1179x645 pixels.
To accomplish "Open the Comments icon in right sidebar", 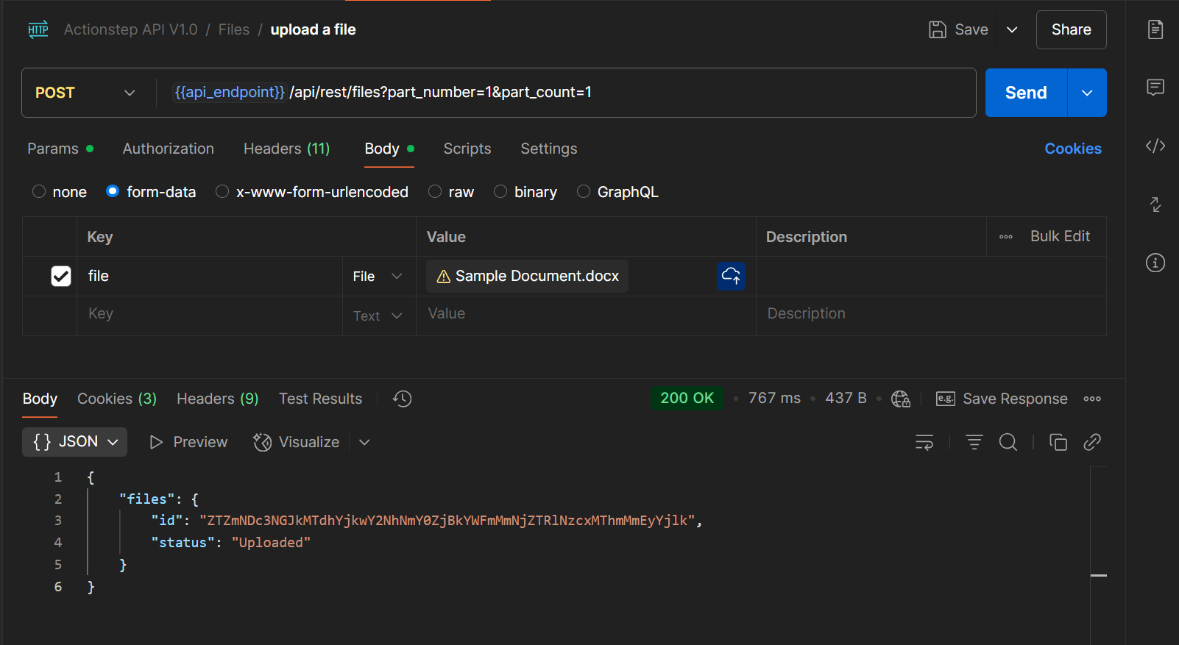I will [1155, 88].
